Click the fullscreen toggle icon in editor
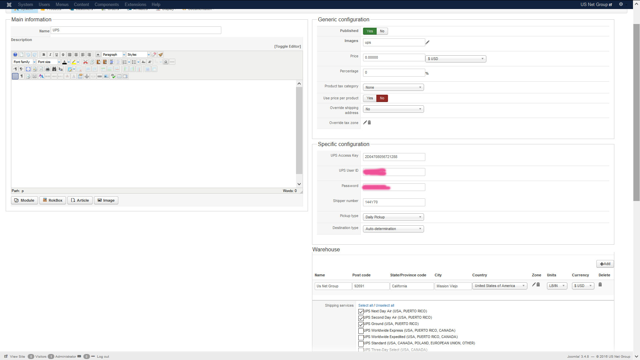Screen dimensions: 640x360 28,69
